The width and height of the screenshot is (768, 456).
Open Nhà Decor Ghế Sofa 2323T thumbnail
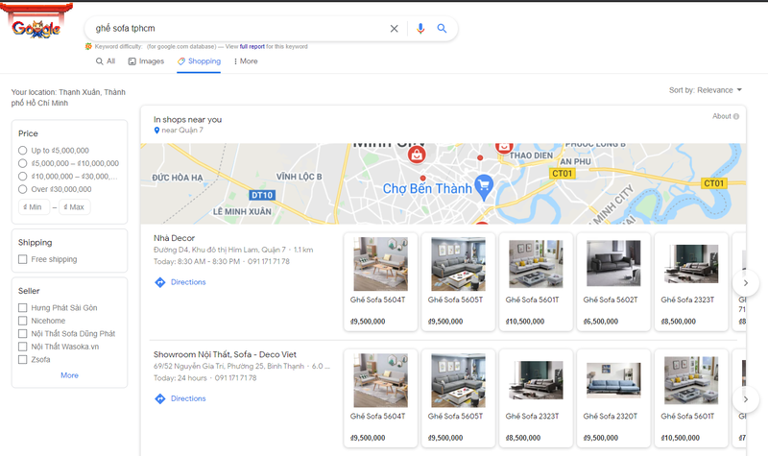[691, 264]
